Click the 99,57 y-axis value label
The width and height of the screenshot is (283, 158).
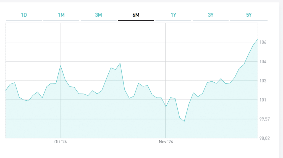click(x=264, y=119)
